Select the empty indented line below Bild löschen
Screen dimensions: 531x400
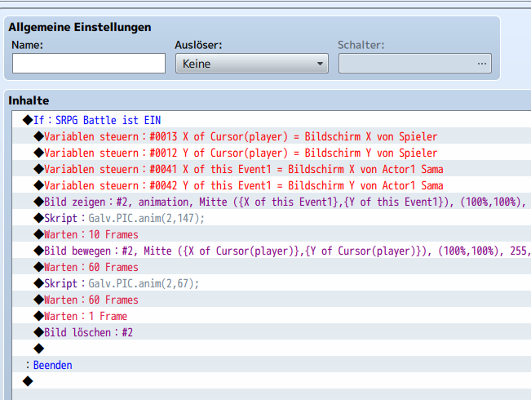(272, 349)
